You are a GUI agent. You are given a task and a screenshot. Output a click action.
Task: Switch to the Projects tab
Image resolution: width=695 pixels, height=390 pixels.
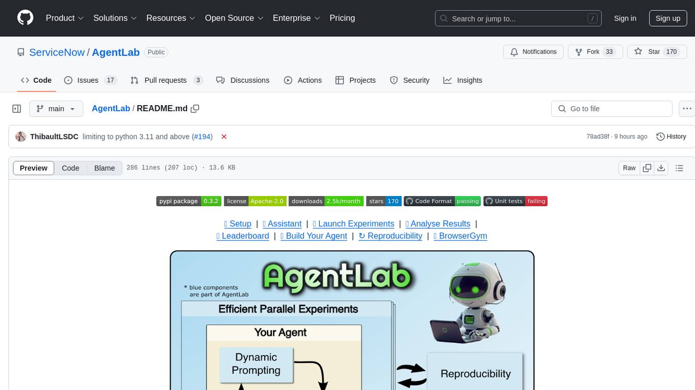[355, 80]
